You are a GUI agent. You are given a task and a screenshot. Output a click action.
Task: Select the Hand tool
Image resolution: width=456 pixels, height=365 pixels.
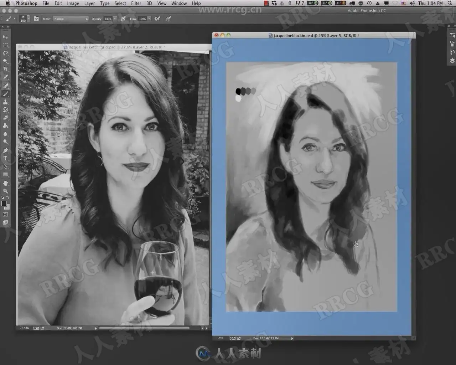coord(5,183)
